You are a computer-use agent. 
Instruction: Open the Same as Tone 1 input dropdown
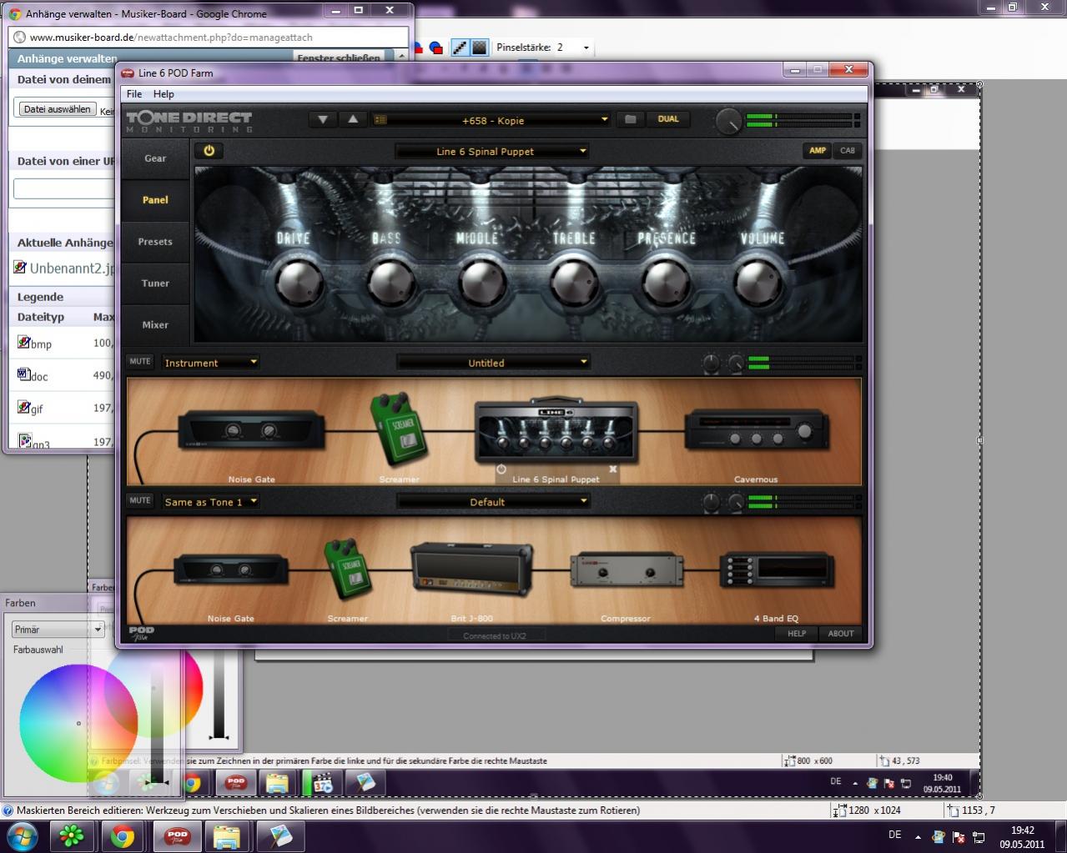pyautogui.click(x=210, y=502)
